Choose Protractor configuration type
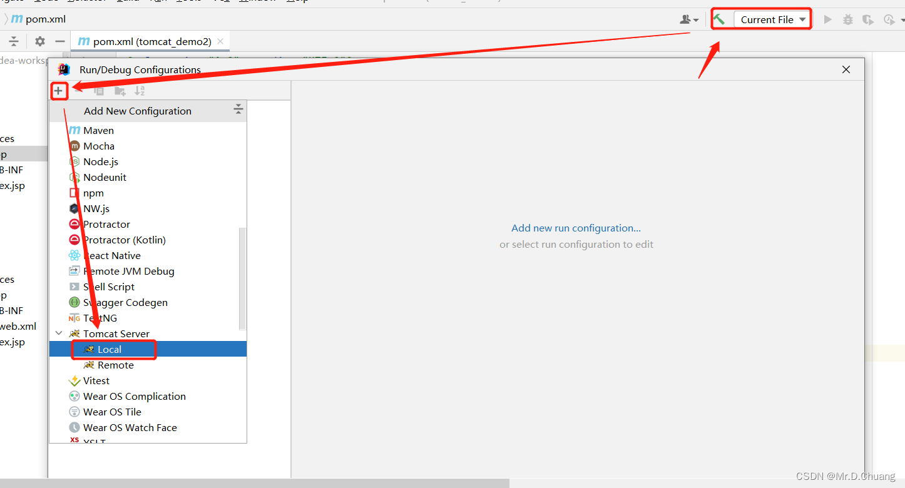The image size is (905, 488). (148, 224)
